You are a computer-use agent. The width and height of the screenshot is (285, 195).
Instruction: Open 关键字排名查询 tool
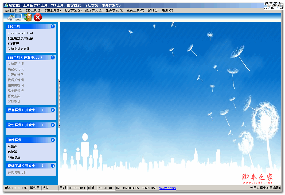pyautogui.click(x=19, y=49)
